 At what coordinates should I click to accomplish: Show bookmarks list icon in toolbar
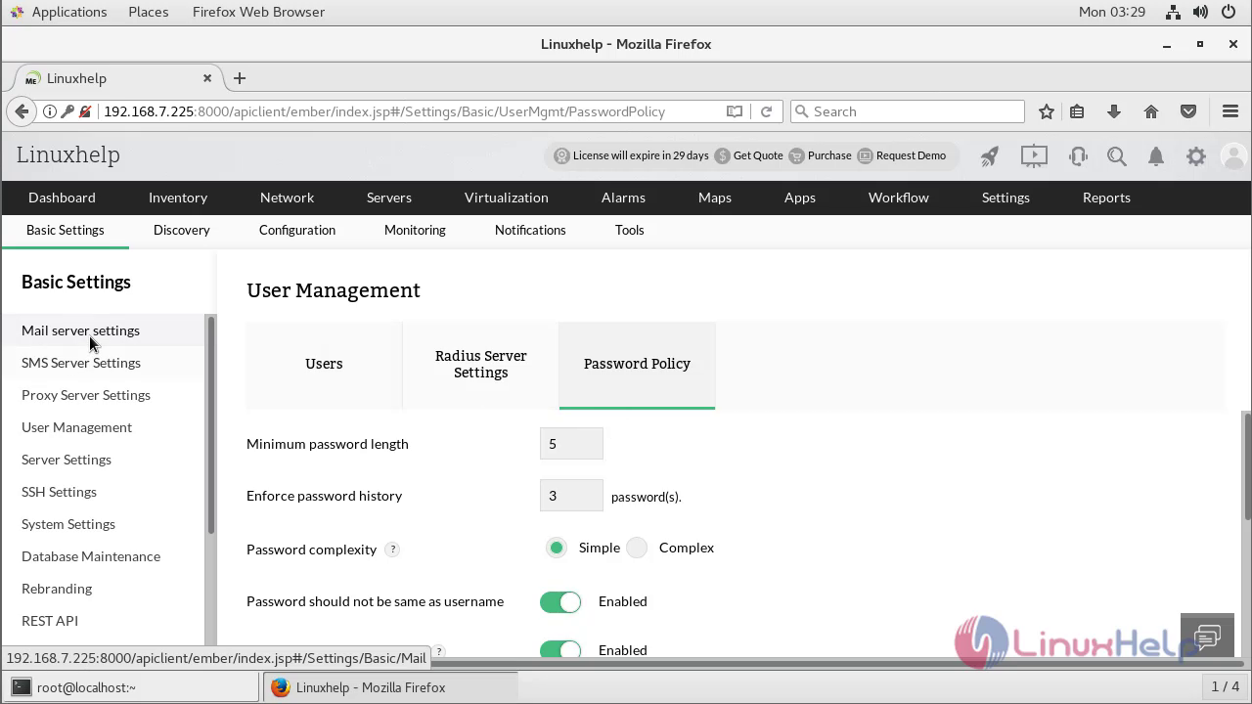(1077, 111)
